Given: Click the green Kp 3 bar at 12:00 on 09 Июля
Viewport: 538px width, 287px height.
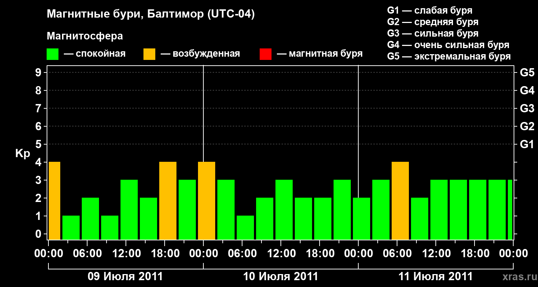Looking at the screenshot, I should pyautogui.click(x=129, y=210).
